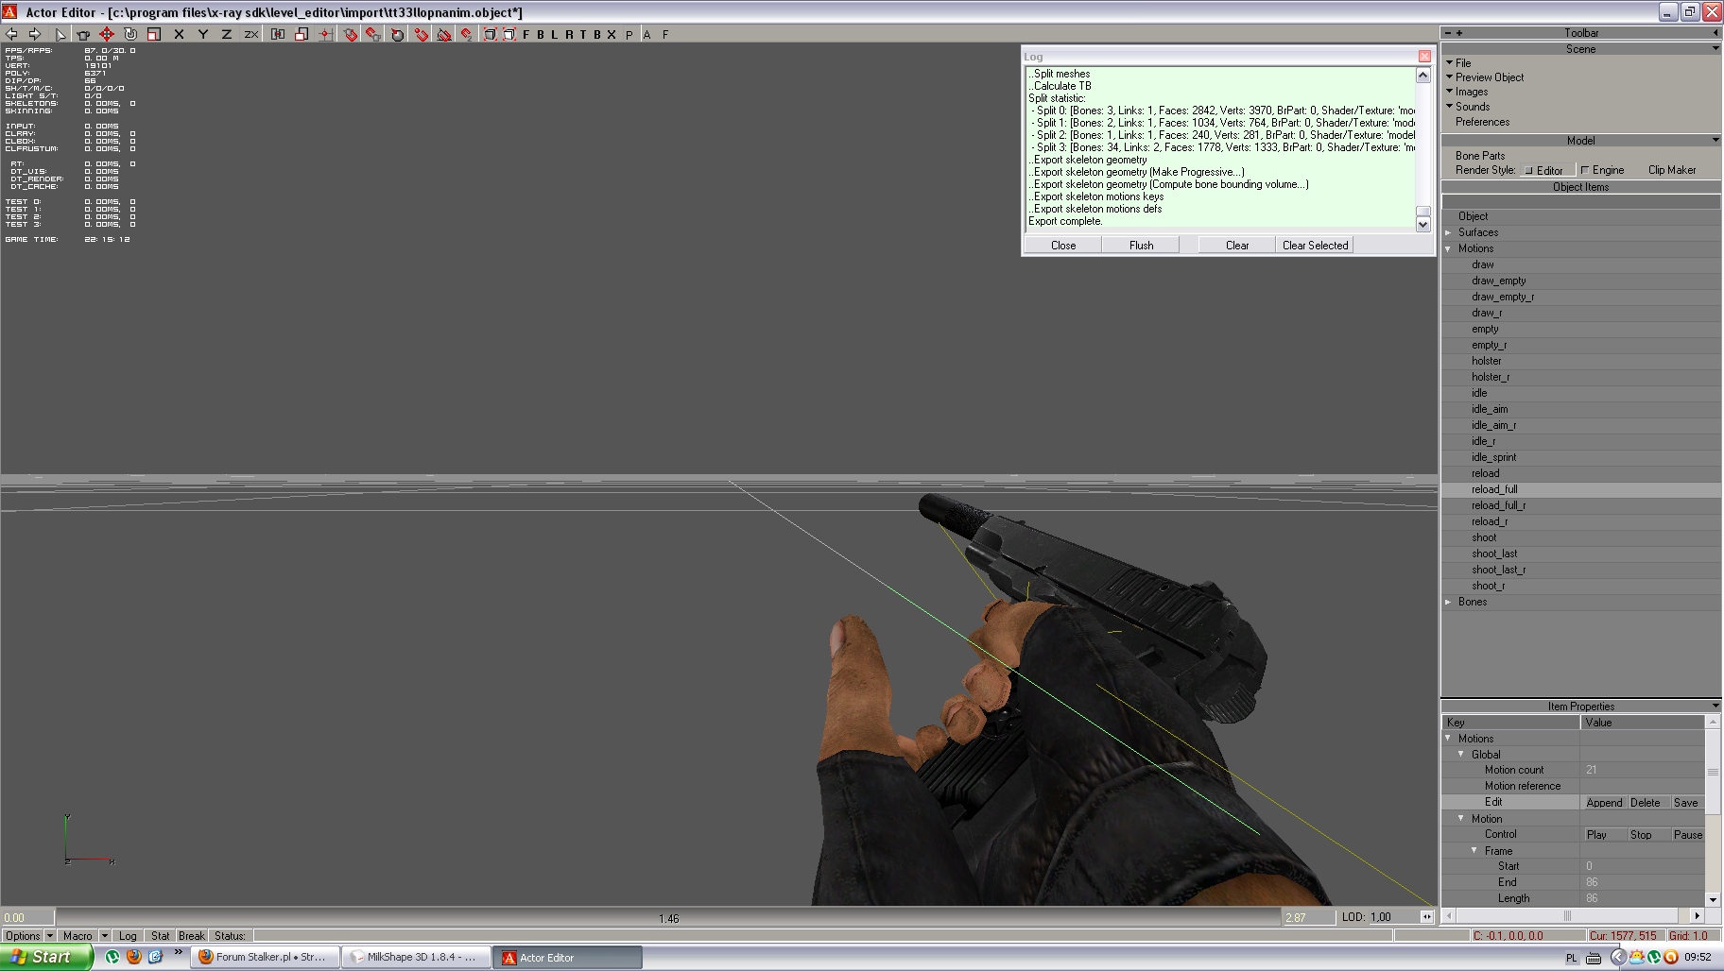This screenshot has height=971, width=1724.
Task: Click the normal alignment sphere icon
Action: (x=398, y=34)
